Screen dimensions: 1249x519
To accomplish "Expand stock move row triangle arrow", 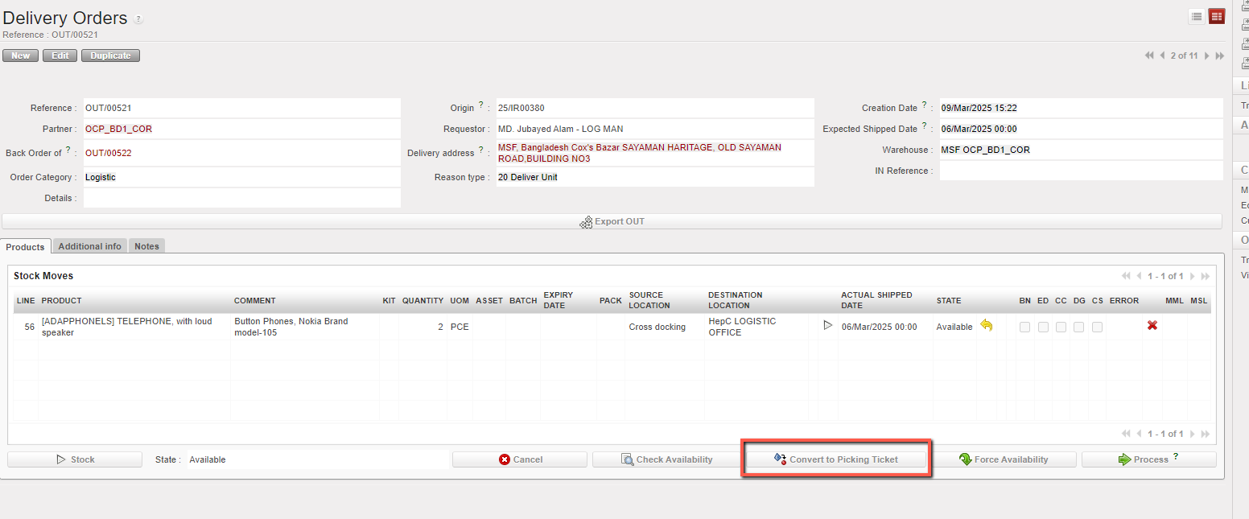I will pyautogui.click(x=827, y=326).
